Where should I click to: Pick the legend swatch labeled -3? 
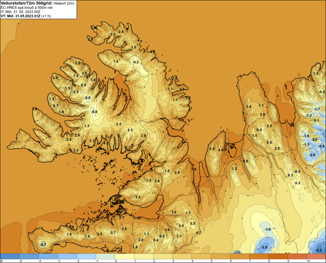tap(67, 256)
